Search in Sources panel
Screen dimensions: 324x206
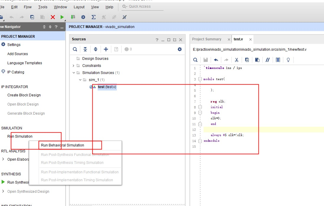click(75, 49)
